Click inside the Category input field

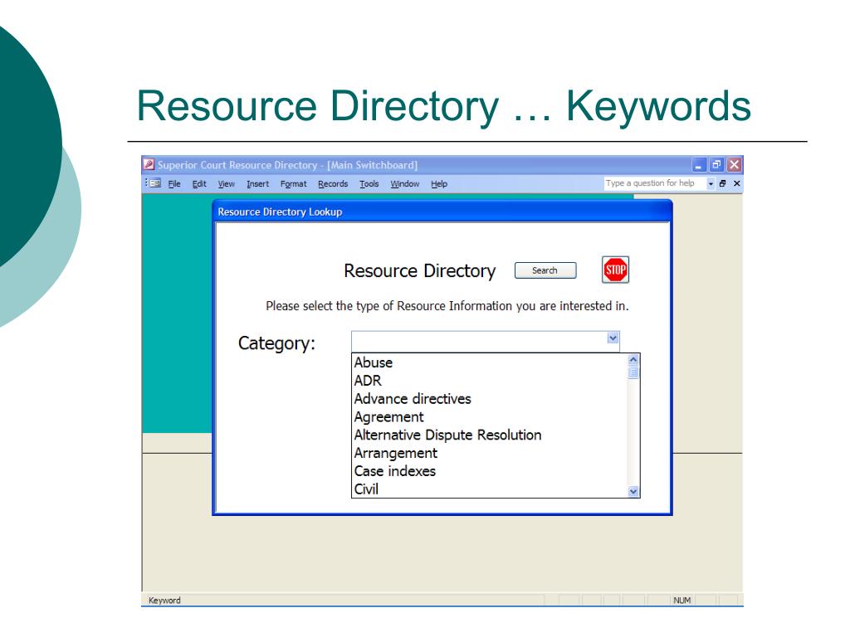tap(479, 341)
